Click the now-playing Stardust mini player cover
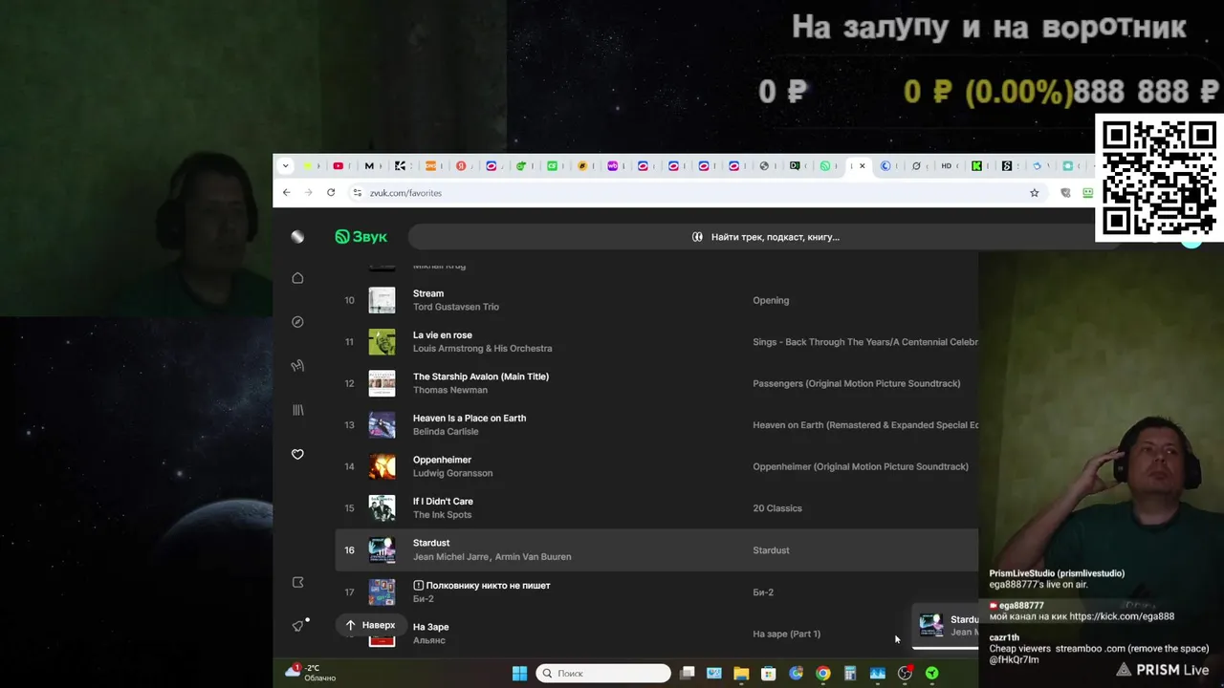The height and width of the screenshot is (688, 1224). pyautogui.click(x=930, y=625)
